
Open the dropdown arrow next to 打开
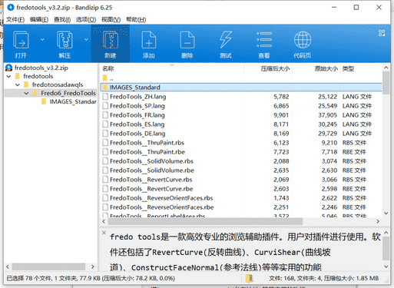point(42,39)
